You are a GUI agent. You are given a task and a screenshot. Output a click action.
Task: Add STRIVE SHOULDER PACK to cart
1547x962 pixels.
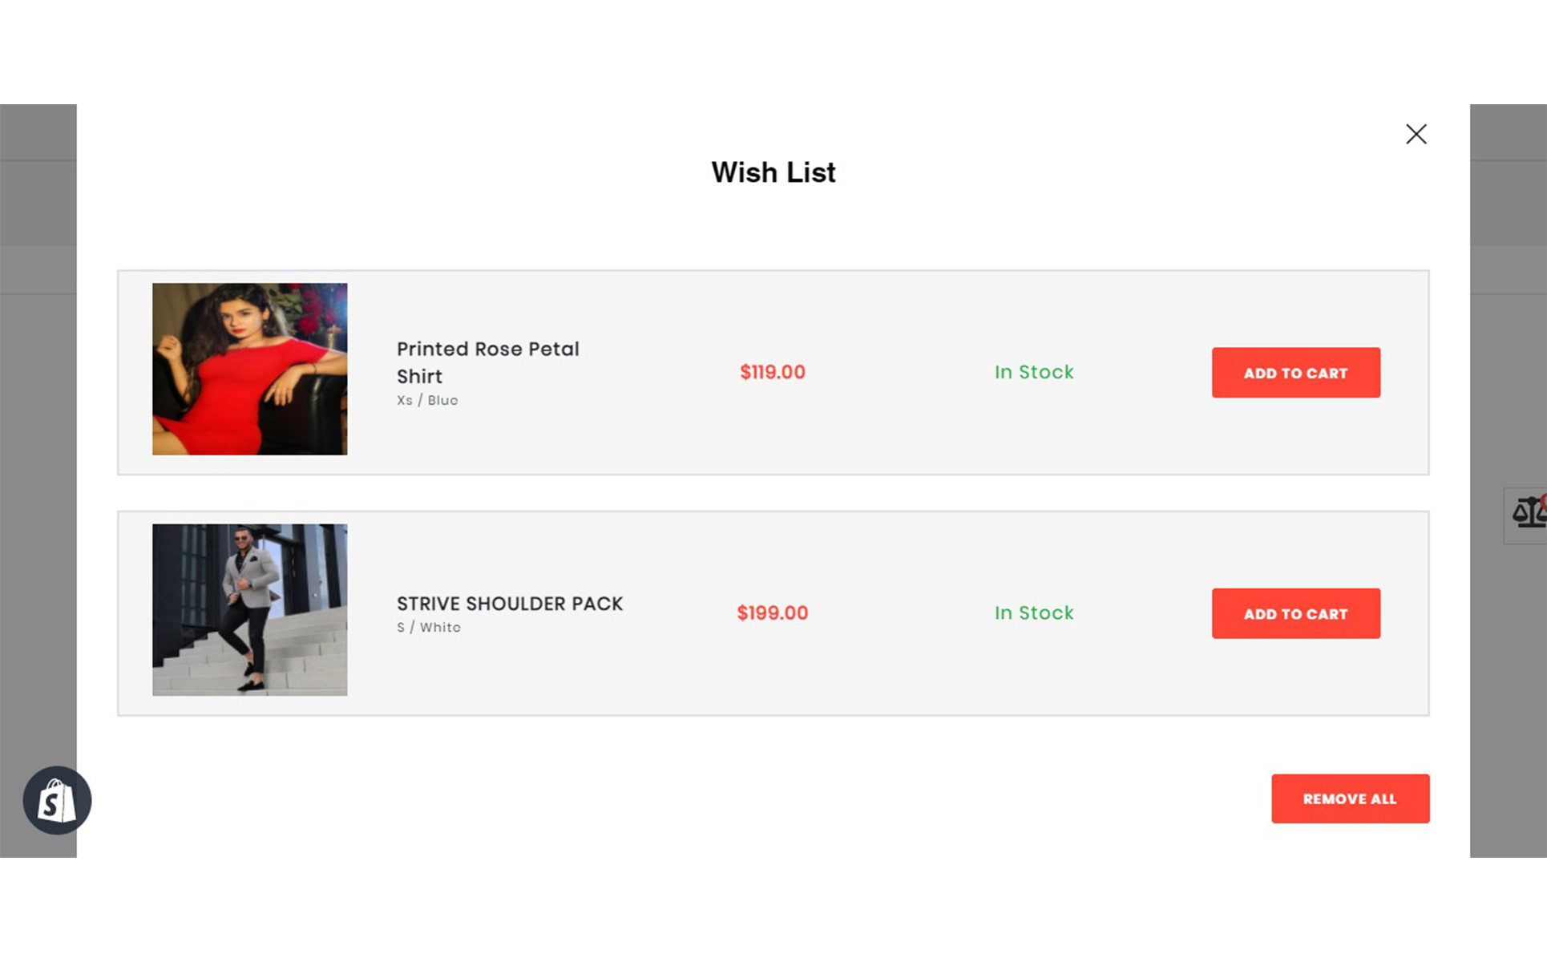pyautogui.click(x=1295, y=613)
